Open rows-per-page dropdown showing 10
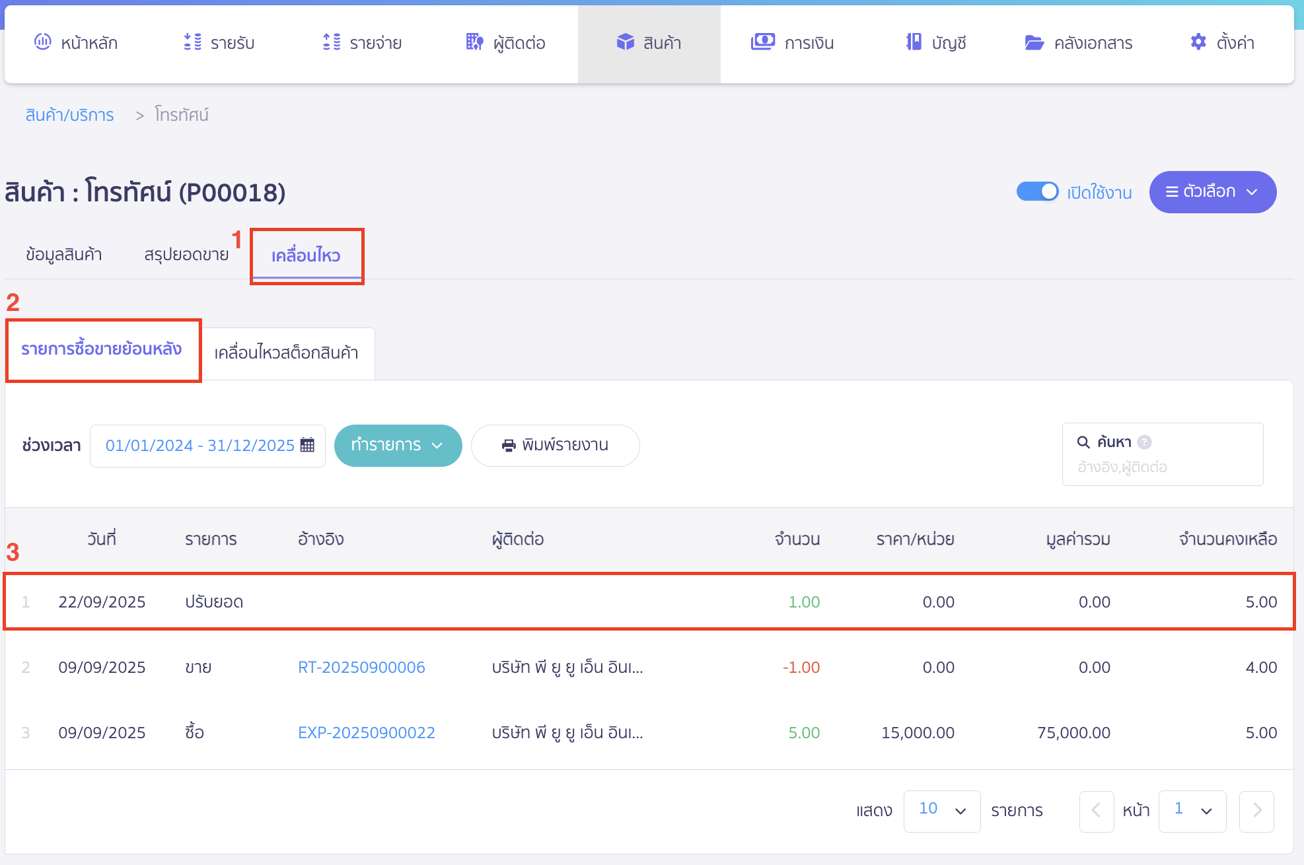The height and width of the screenshot is (865, 1304). [x=941, y=810]
